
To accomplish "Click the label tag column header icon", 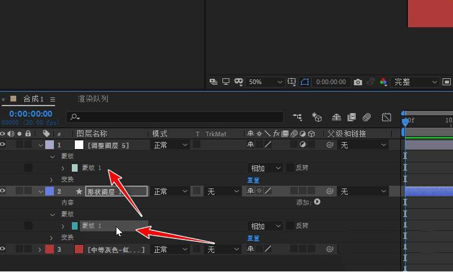I will pyautogui.click(x=46, y=133).
